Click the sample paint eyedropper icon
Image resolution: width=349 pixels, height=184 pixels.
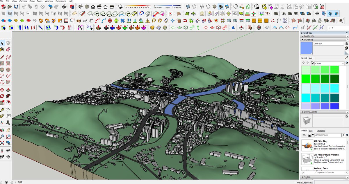point(347,57)
